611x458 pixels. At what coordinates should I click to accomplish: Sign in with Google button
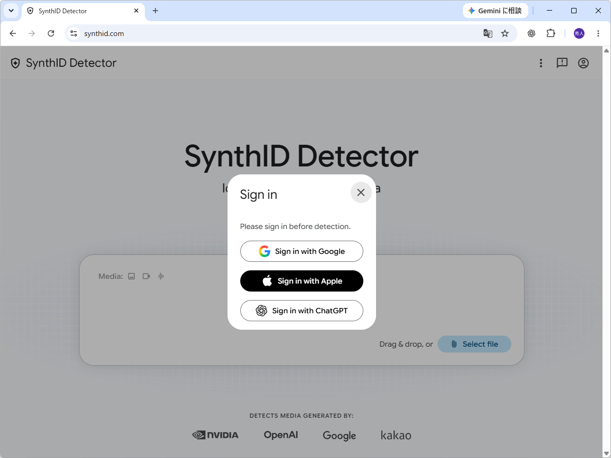[302, 251]
